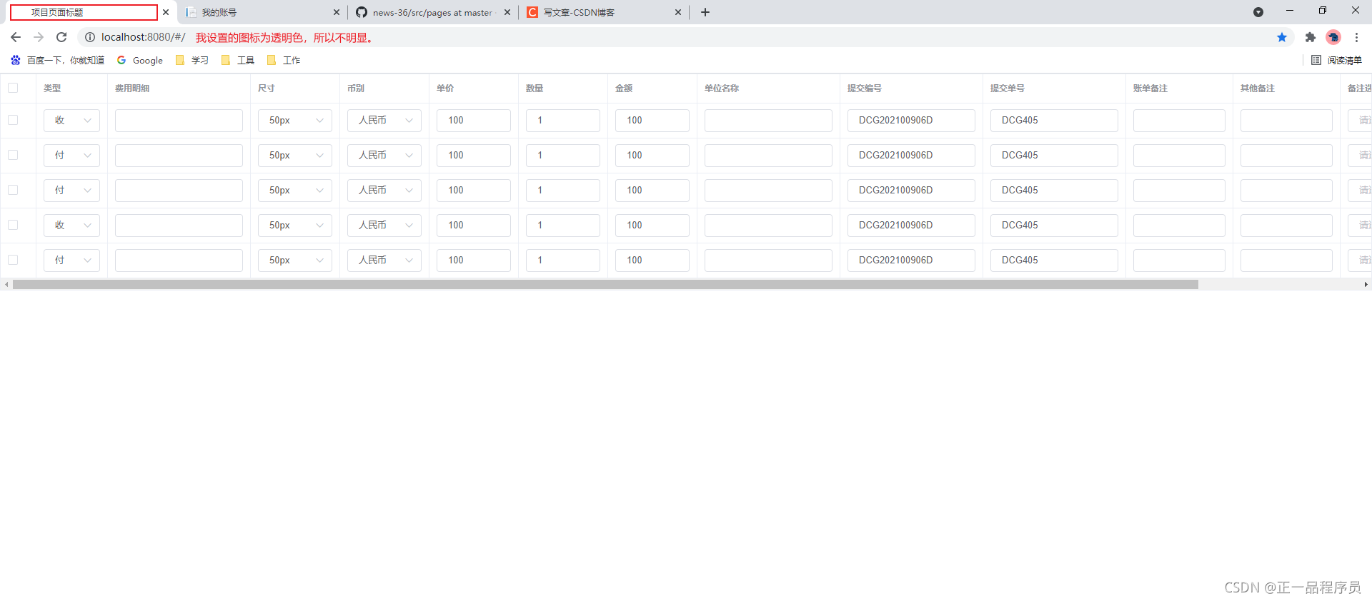Open Chrome three-dot menu
Image resolution: width=1372 pixels, height=601 pixels.
[x=1356, y=37]
